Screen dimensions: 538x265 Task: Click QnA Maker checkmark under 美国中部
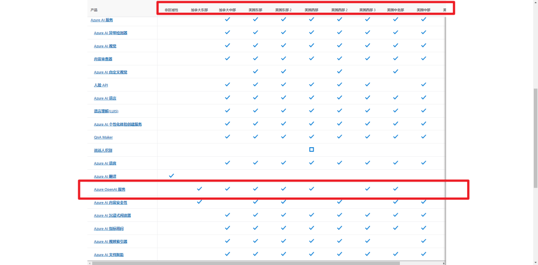pos(423,136)
